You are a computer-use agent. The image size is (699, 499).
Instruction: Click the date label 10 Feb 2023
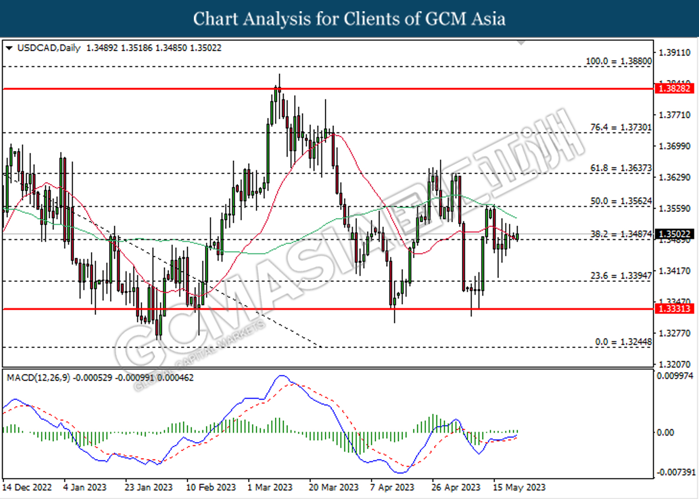point(211,487)
